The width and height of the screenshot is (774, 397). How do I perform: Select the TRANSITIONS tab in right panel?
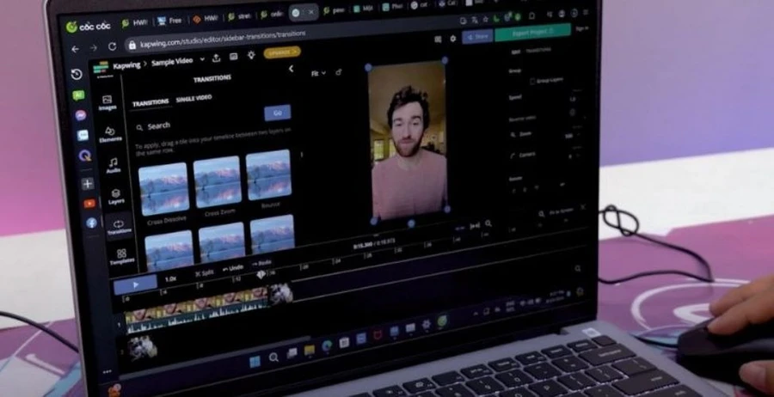pyautogui.click(x=538, y=51)
